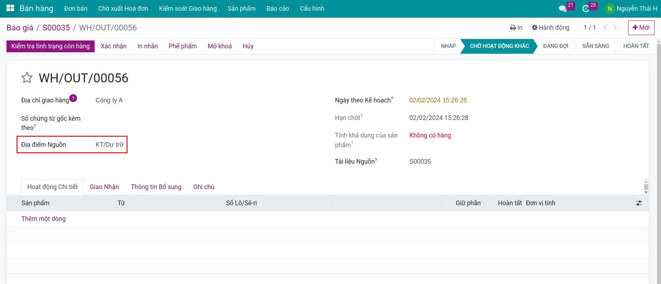Click the Mới create button

click(x=641, y=28)
